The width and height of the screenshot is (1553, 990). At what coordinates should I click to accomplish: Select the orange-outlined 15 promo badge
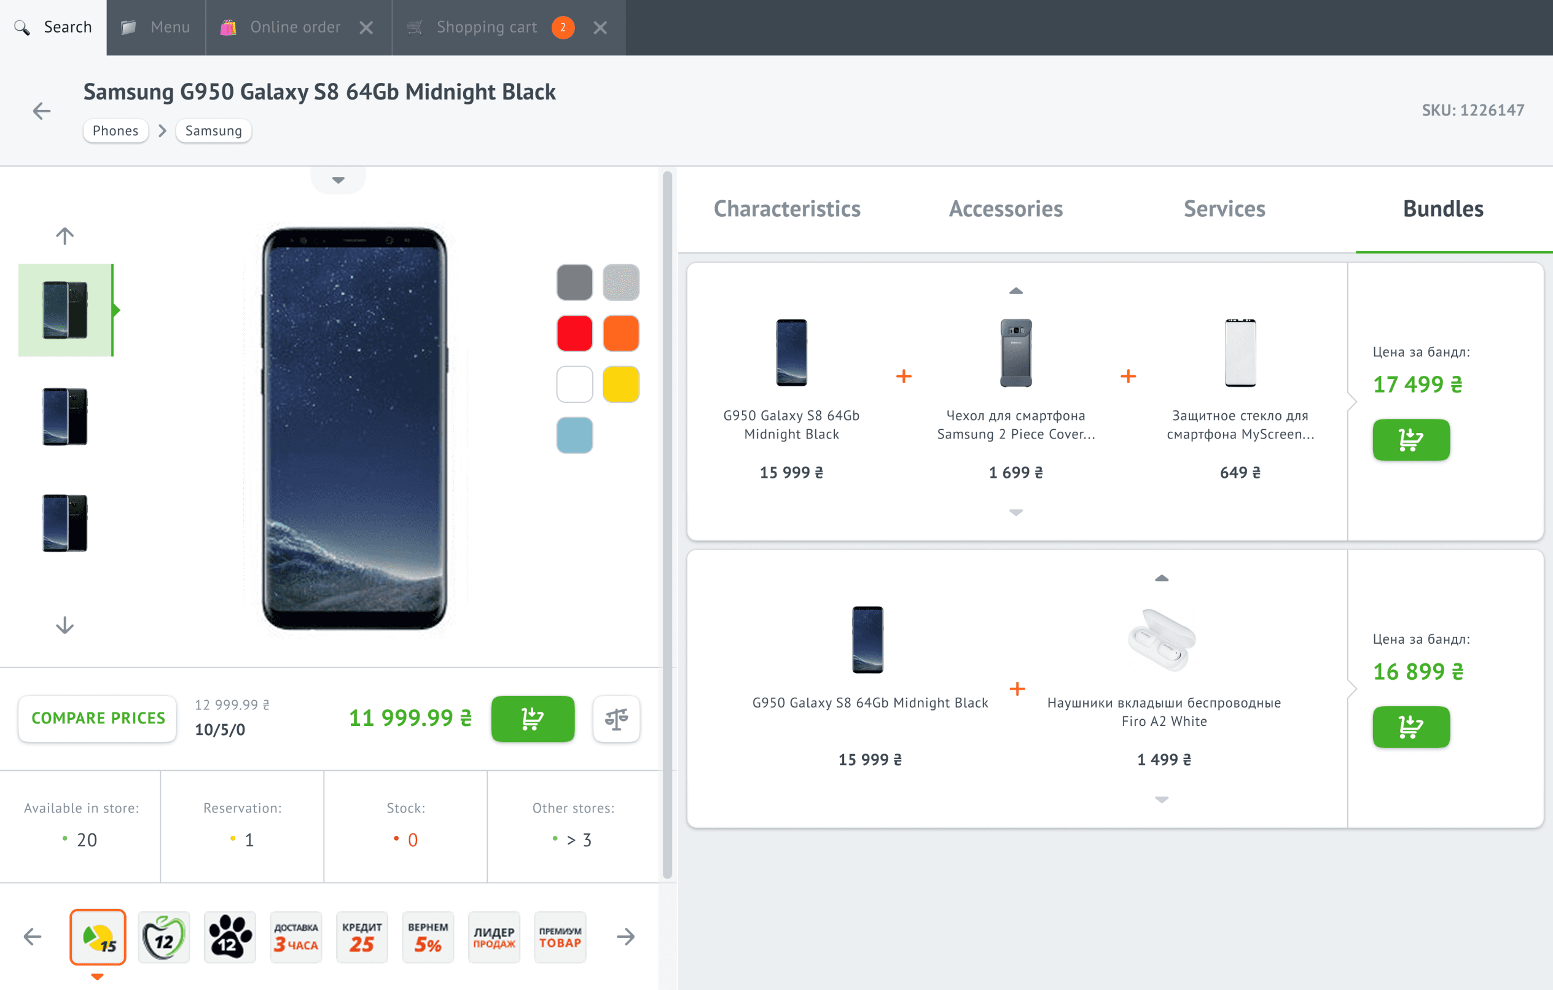click(x=98, y=937)
